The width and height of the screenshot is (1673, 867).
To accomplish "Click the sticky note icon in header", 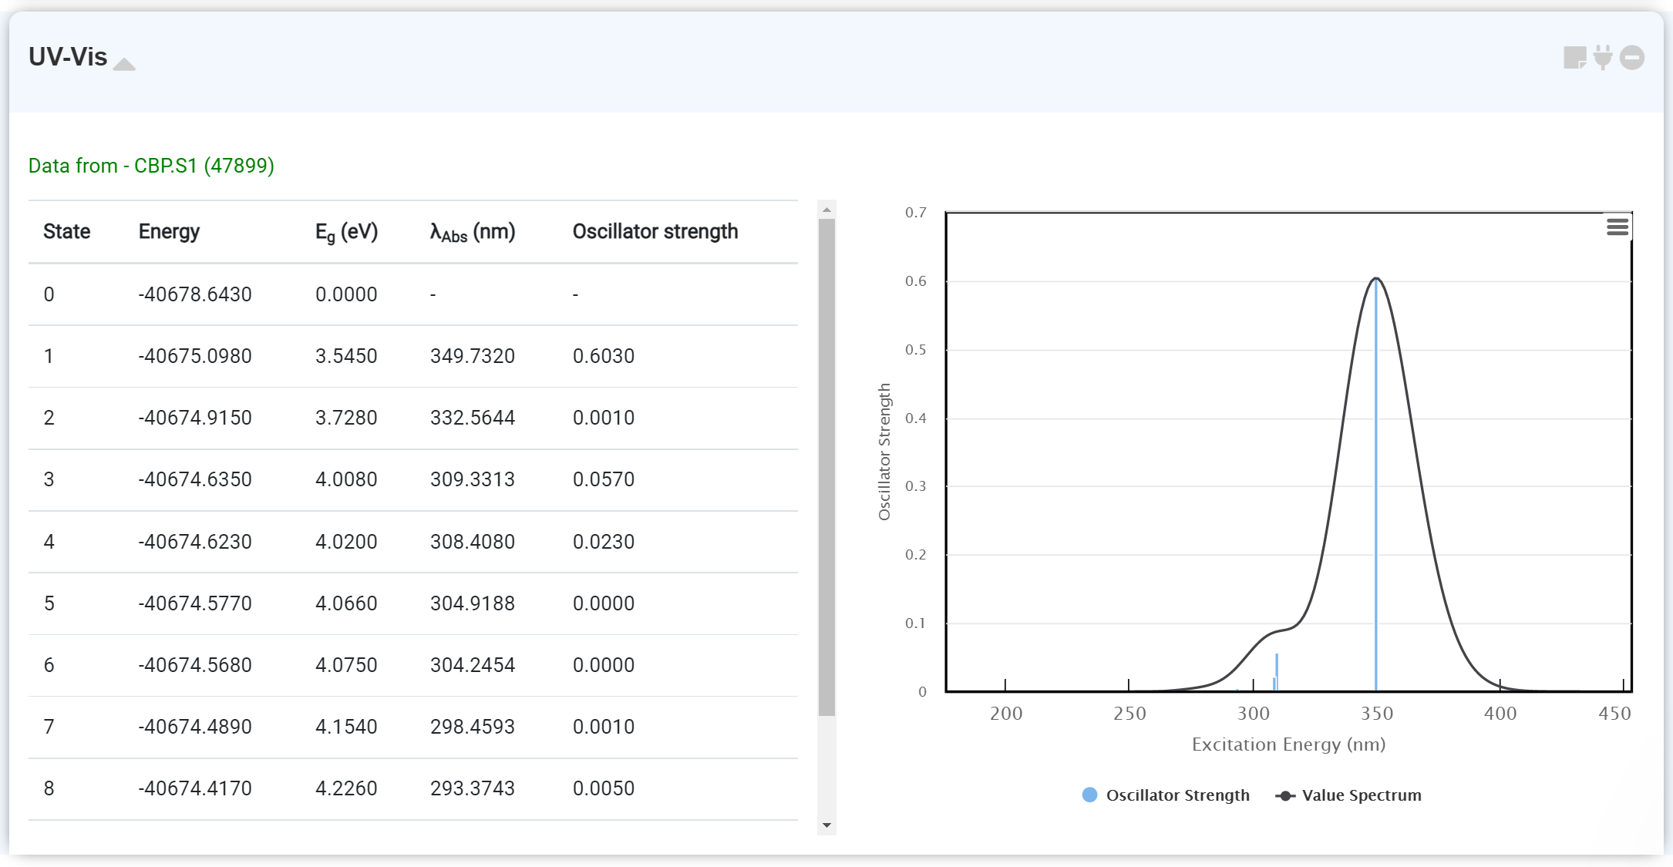I will tap(1574, 58).
